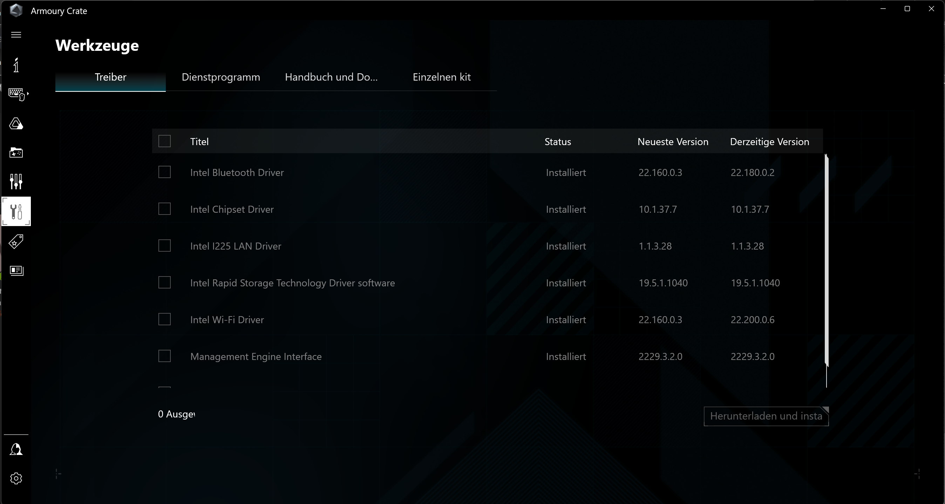Click the Herunterladen und installieren button

tap(766, 416)
